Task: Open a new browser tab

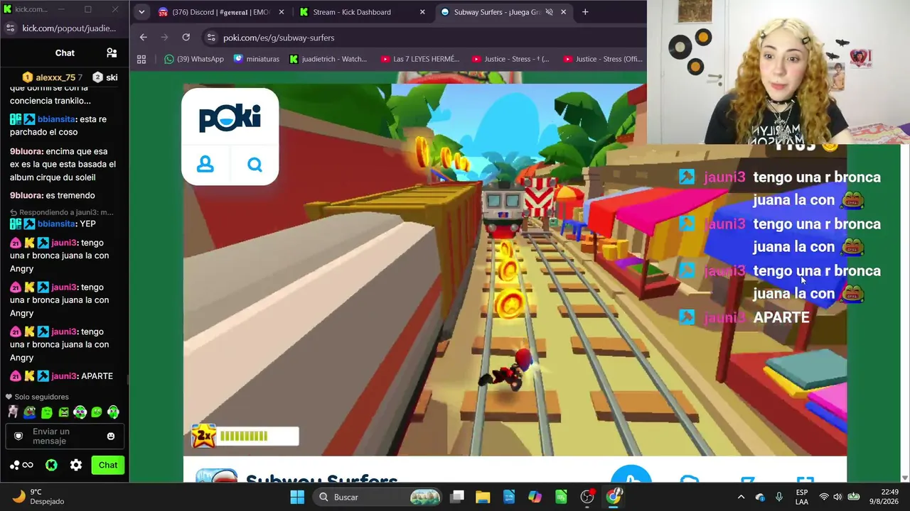Action: (585, 12)
